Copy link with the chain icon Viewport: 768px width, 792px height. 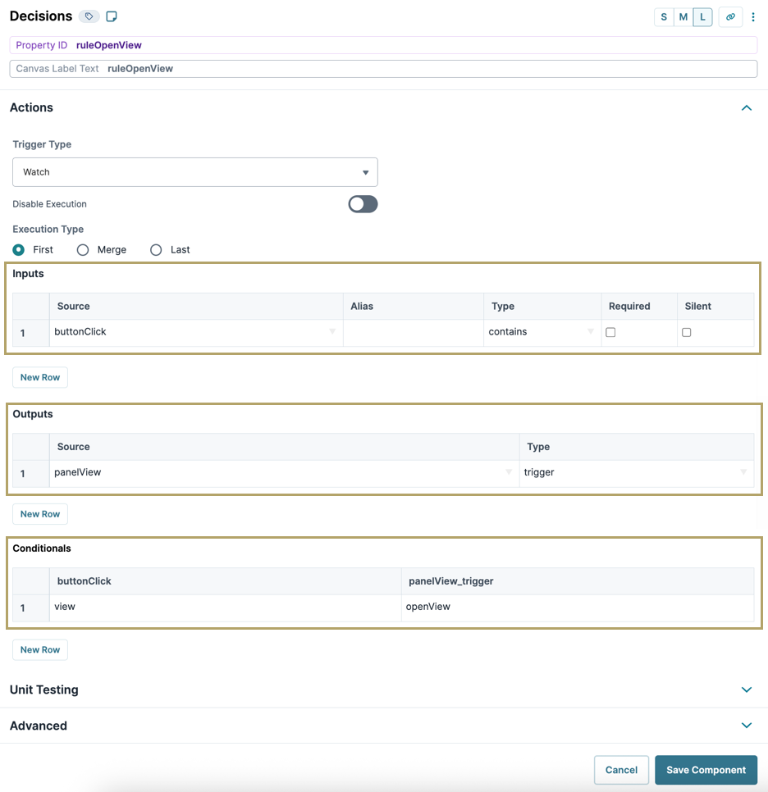(x=730, y=16)
